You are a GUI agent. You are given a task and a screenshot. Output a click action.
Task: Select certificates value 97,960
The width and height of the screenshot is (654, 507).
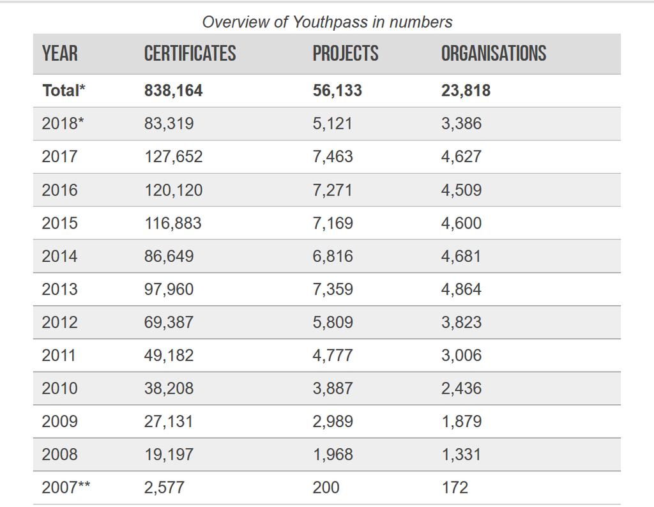pos(169,289)
